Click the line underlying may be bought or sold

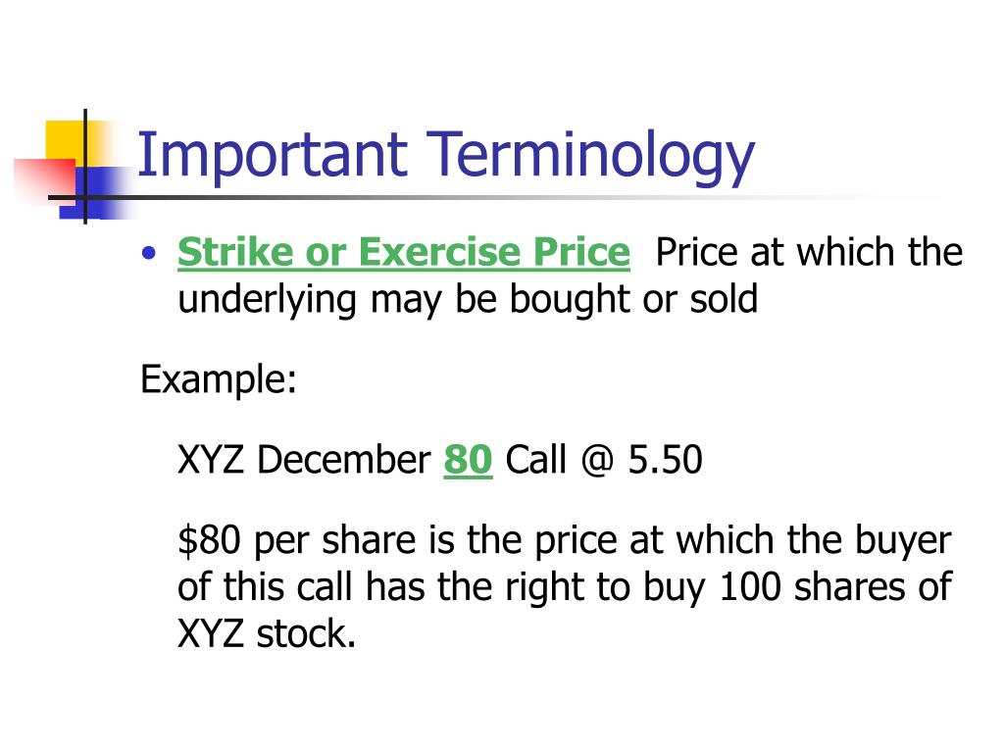click(x=468, y=300)
